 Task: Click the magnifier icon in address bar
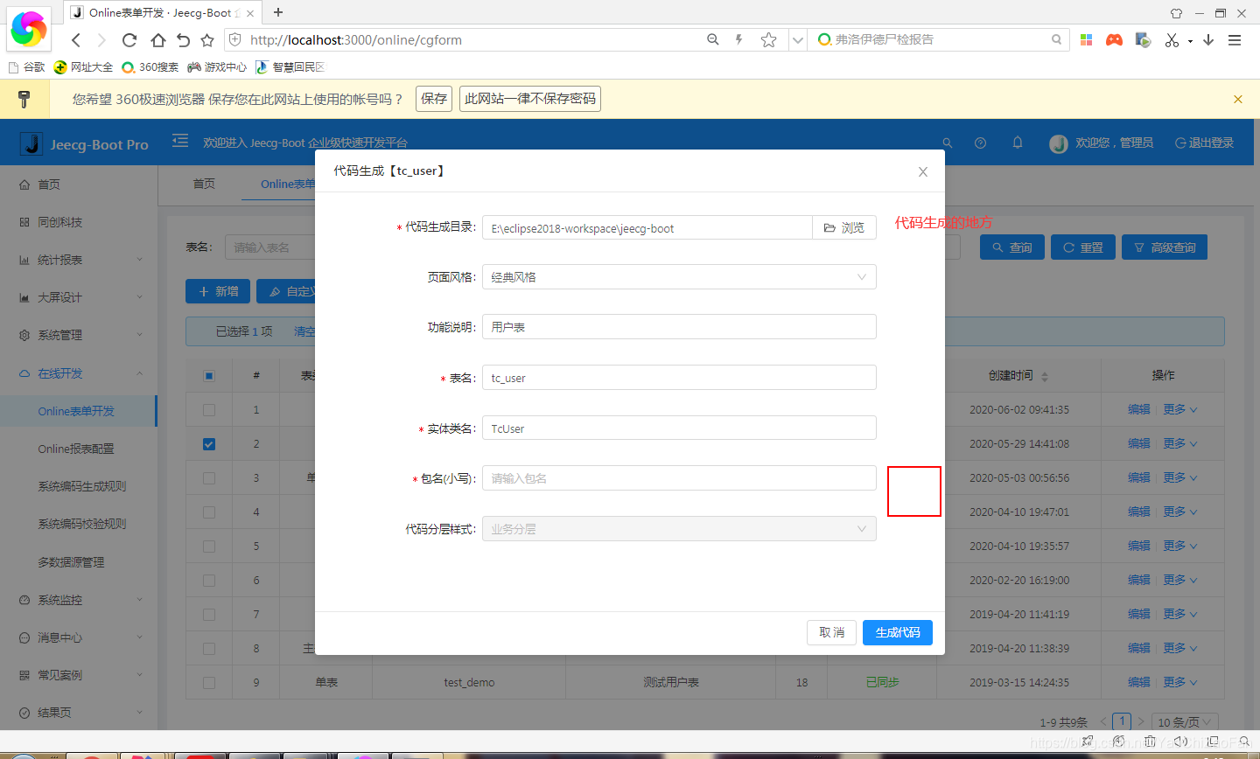[x=713, y=39]
